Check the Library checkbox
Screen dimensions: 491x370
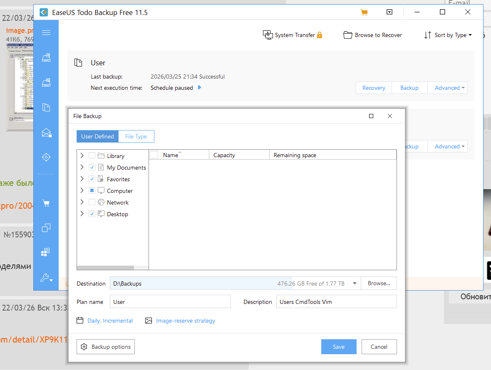click(x=92, y=155)
